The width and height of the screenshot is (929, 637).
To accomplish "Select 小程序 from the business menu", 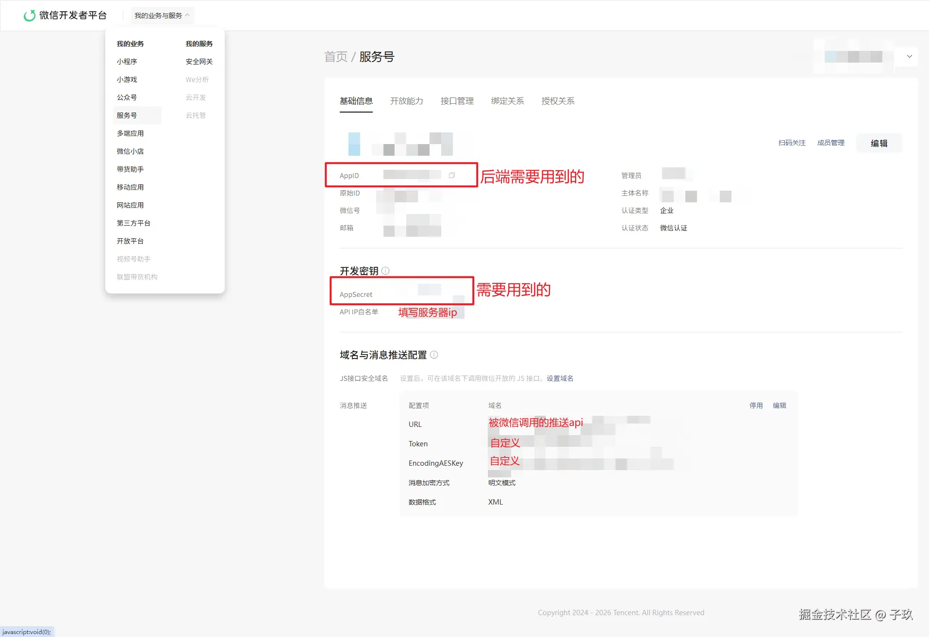I will 127,61.
